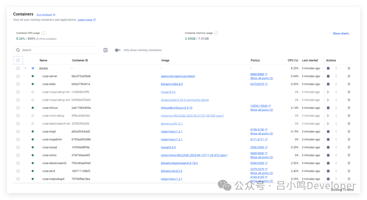
Task: Stop the coze-nsqd container
Action: coord(328,132)
